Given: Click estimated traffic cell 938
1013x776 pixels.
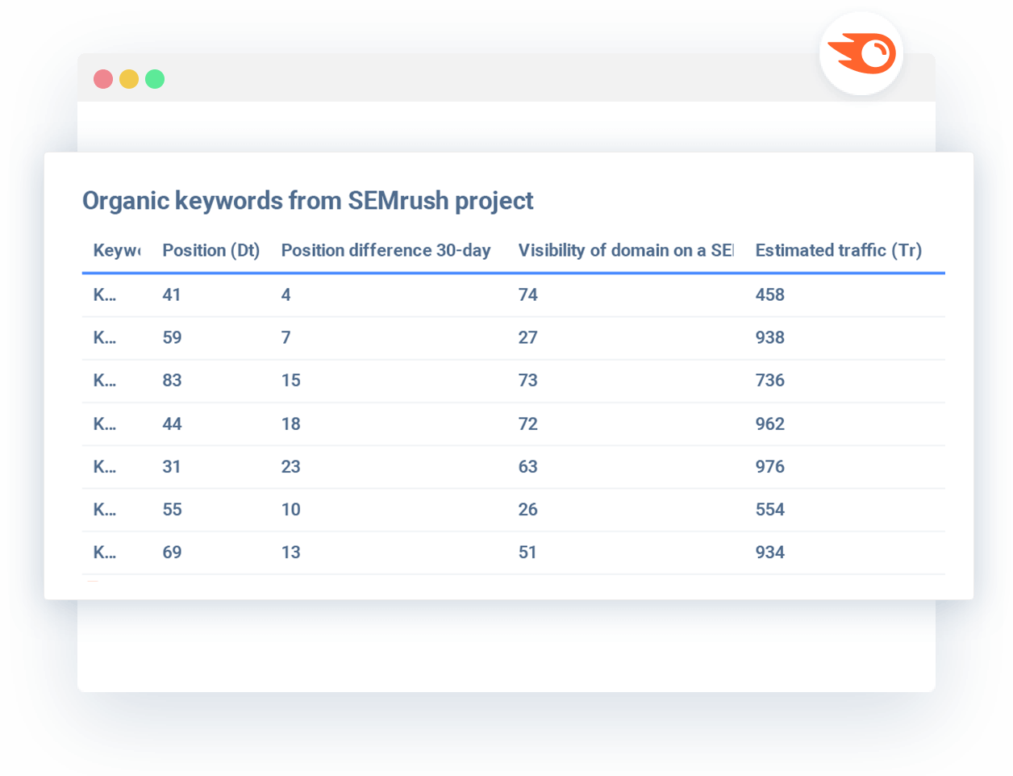Looking at the screenshot, I should click(769, 337).
